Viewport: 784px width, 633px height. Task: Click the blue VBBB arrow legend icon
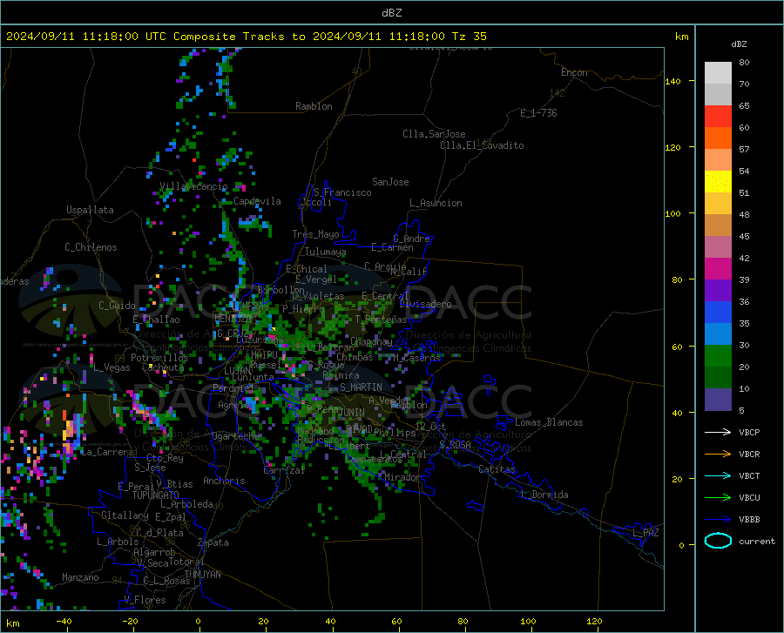(x=718, y=520)
